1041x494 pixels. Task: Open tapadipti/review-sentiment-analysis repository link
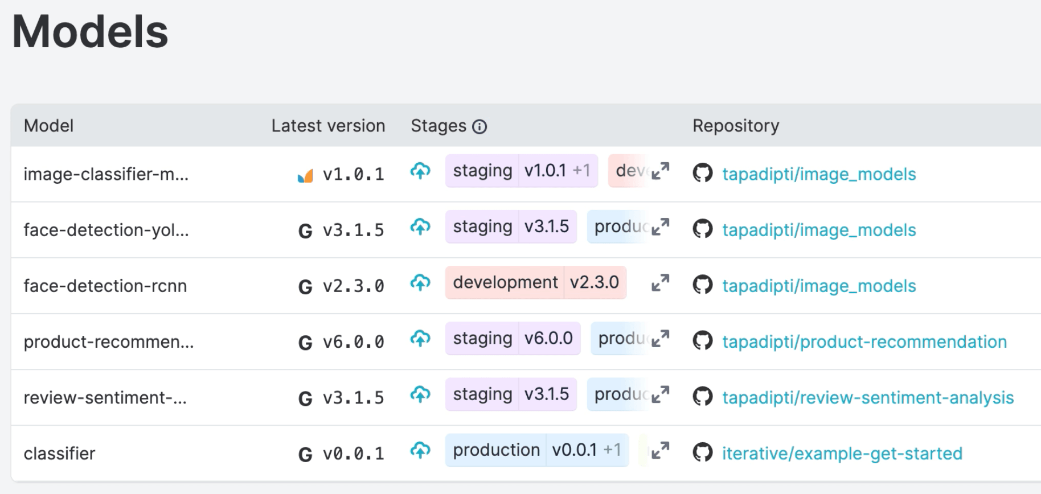[x=867, y=397]
